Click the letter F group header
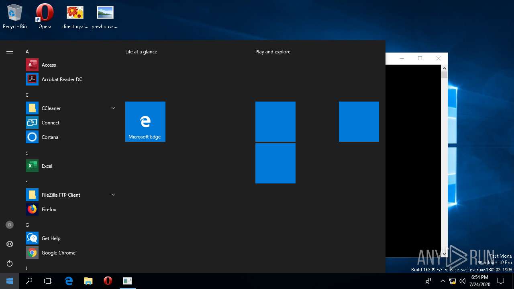The height and width of the screenshot is (289, 514). click(x=27, y=182)
